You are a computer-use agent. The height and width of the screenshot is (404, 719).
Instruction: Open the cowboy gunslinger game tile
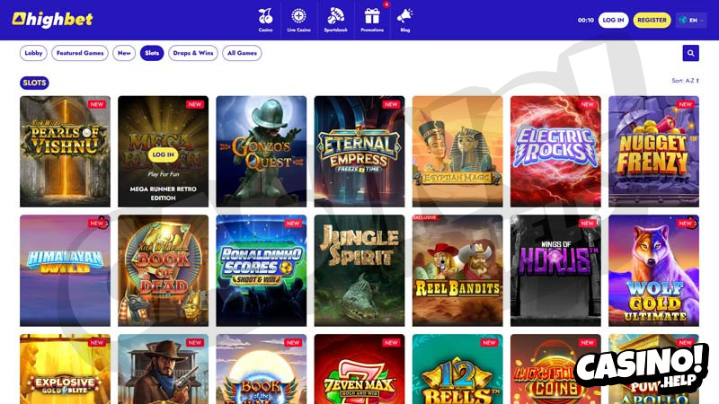click(164, 369)
